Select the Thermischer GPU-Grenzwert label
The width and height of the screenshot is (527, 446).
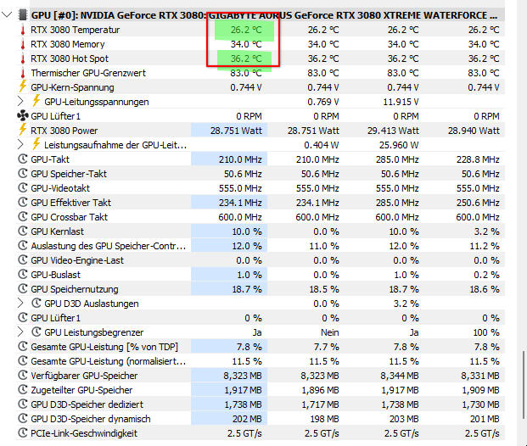(88, 73)
